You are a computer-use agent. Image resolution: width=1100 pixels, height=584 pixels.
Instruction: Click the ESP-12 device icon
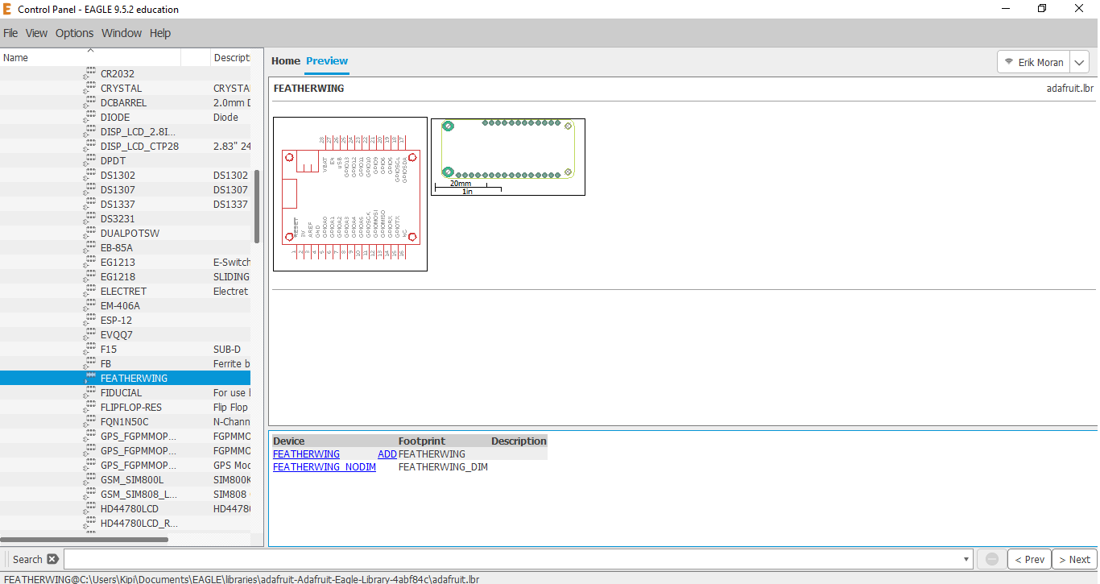[x=89, y=320]
